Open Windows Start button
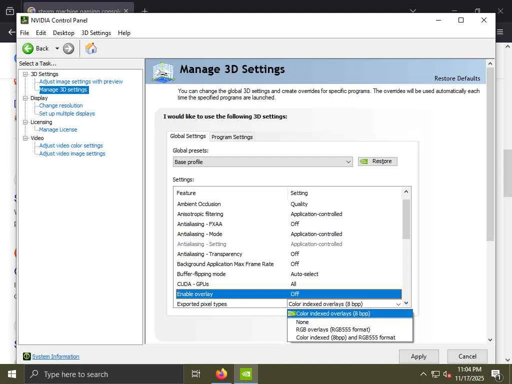The height and width of the screenshot is (384, 512). [x=12, y=374]
